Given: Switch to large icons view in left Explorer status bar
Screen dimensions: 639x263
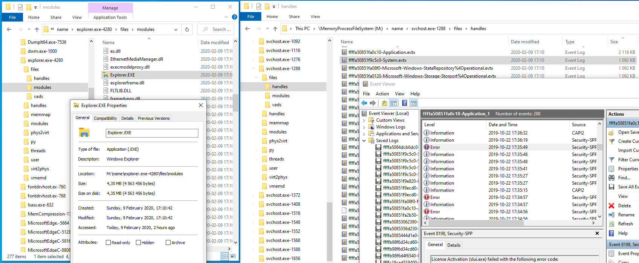Looking at the screenshot, I should point(234,257).
